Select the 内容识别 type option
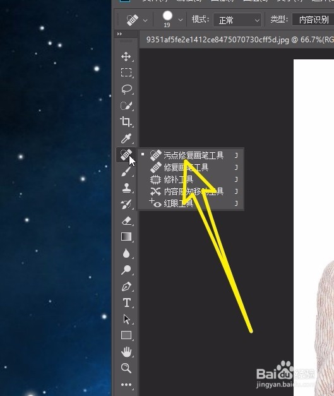The image size is (334, 396). [x=313, y=20]
